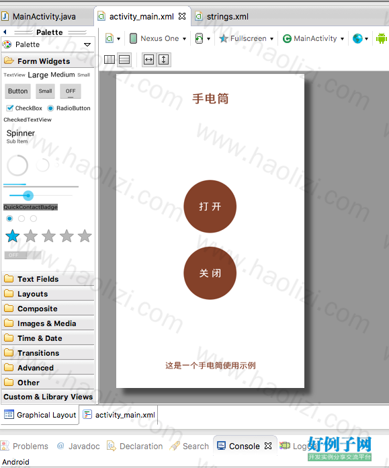Click the 打开 circle button in preview
Viewport: 389px width, 468px height.
210,206
